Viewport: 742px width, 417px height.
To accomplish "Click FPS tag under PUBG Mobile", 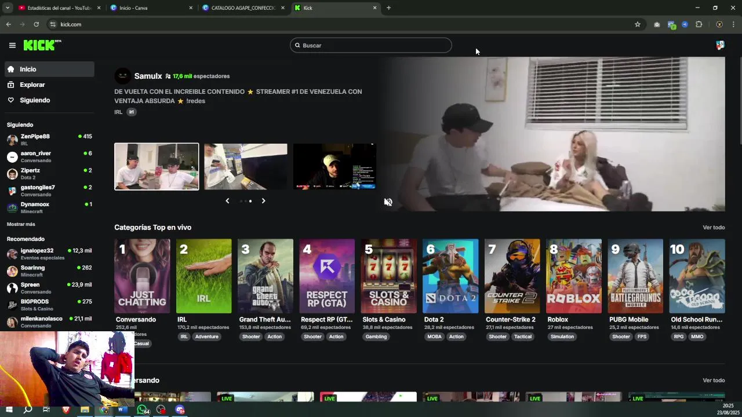I will click(x=642, y=336).
